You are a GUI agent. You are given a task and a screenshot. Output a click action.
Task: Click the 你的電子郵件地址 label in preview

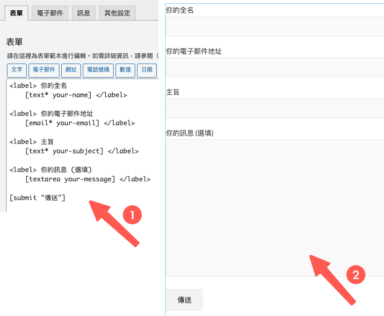(x=194, y=51)
